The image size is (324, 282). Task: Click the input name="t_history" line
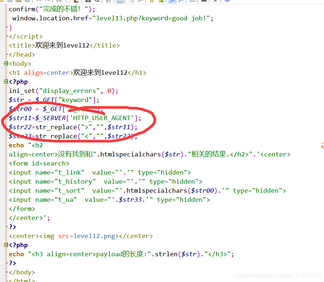[105, 182]
